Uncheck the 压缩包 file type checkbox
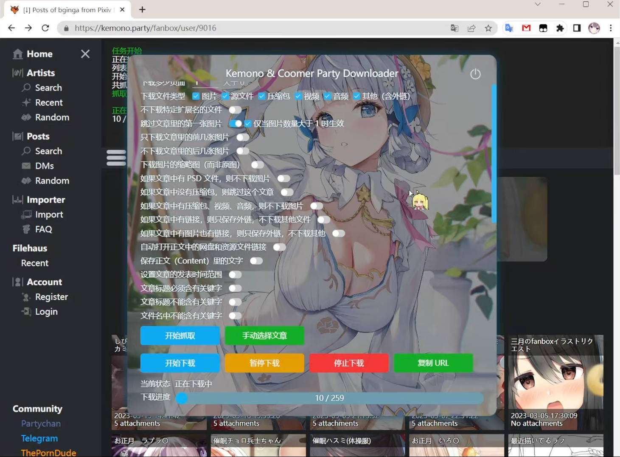The image size is (620, 457). [262, 96]
